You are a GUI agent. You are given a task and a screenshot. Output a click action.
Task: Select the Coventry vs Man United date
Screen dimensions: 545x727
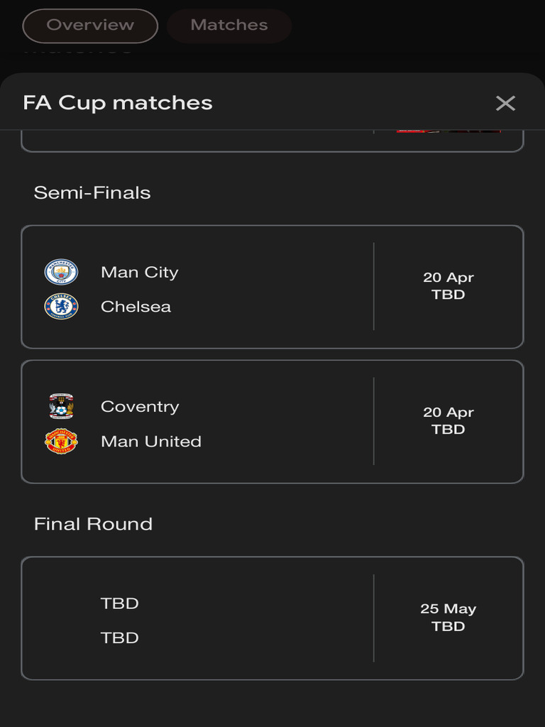coord(448,420)
